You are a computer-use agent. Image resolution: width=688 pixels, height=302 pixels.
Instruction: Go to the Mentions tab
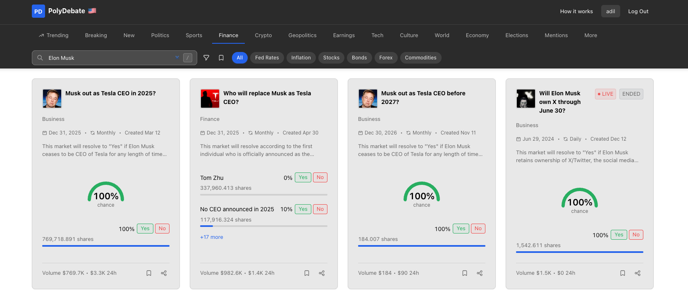556,35
